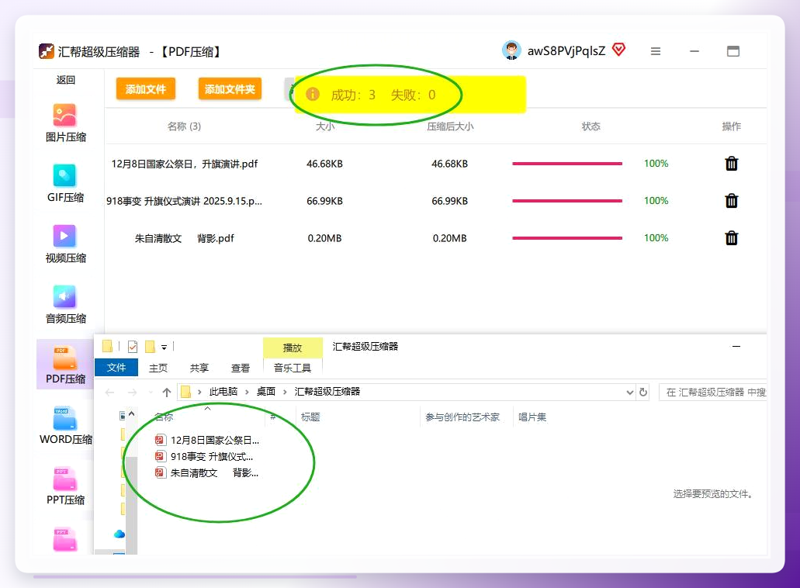
Task: Click 此电脑 in the breadcrumb path
Action: point(223,392)
